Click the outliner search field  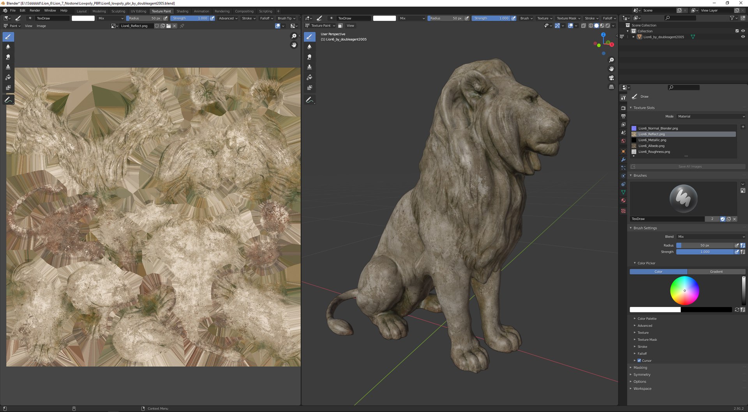(x=680, y=18)
